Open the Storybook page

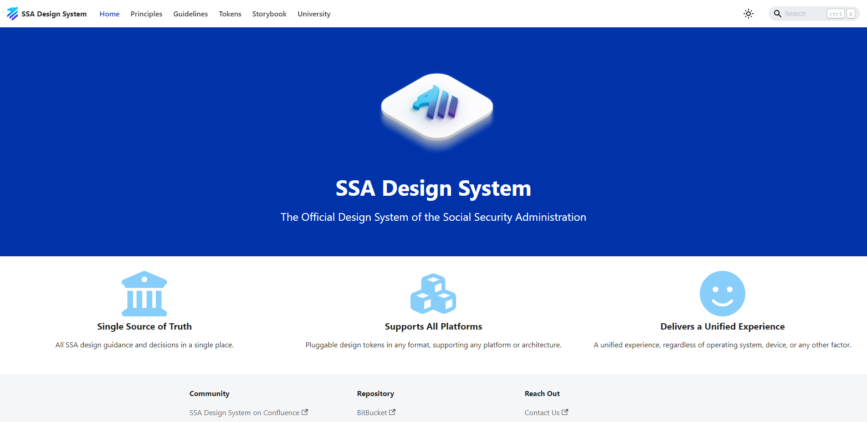(269, 14)
